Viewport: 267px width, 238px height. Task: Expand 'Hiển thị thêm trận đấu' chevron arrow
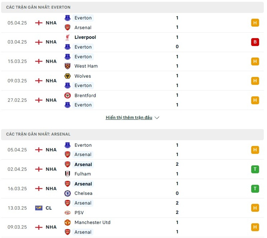tap(157, 118)
